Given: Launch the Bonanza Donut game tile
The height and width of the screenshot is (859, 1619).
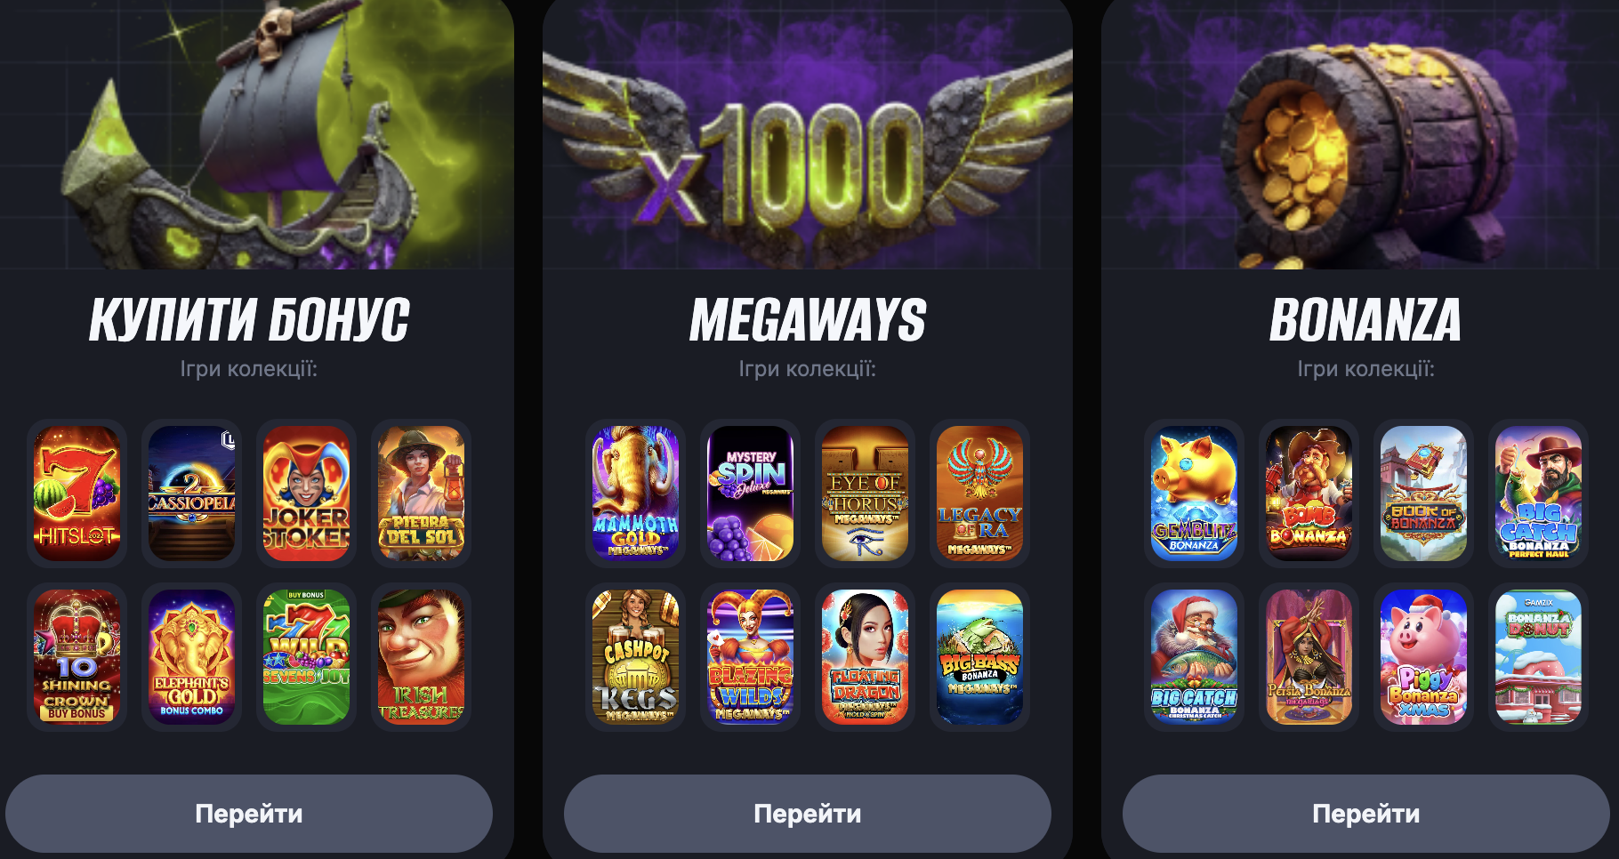Looking at the screenshot, I should 1538,657.
